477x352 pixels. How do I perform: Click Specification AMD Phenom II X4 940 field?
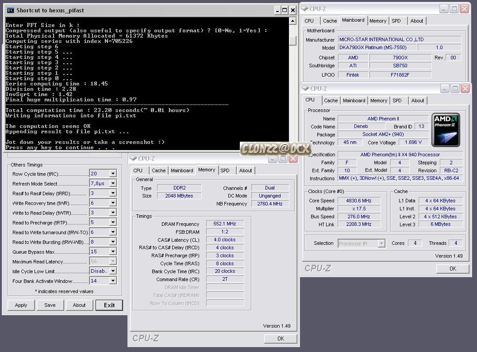(400, 155)
